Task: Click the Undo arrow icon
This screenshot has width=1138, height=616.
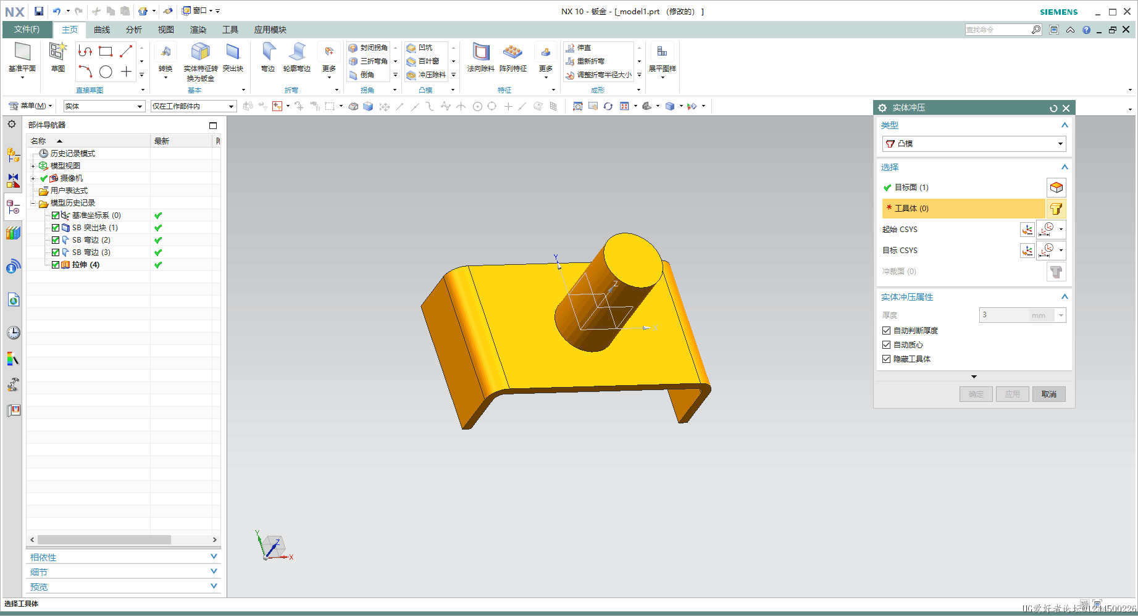Action: point(57,11)
